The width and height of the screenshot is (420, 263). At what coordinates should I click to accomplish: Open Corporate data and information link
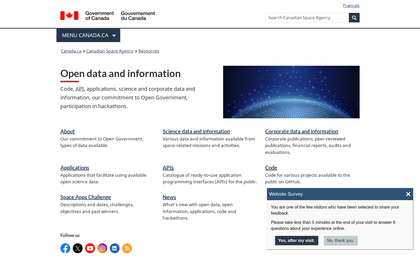pos(302,131)
